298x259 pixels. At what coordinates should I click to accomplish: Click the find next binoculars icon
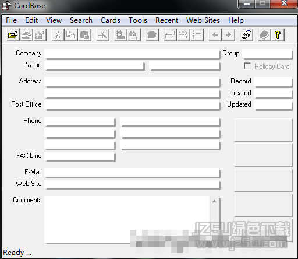tap(134, 35)
